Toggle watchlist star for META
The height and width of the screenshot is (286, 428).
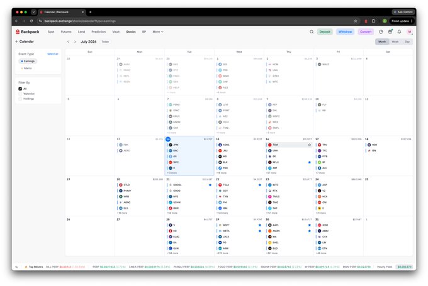pos(260,231)
